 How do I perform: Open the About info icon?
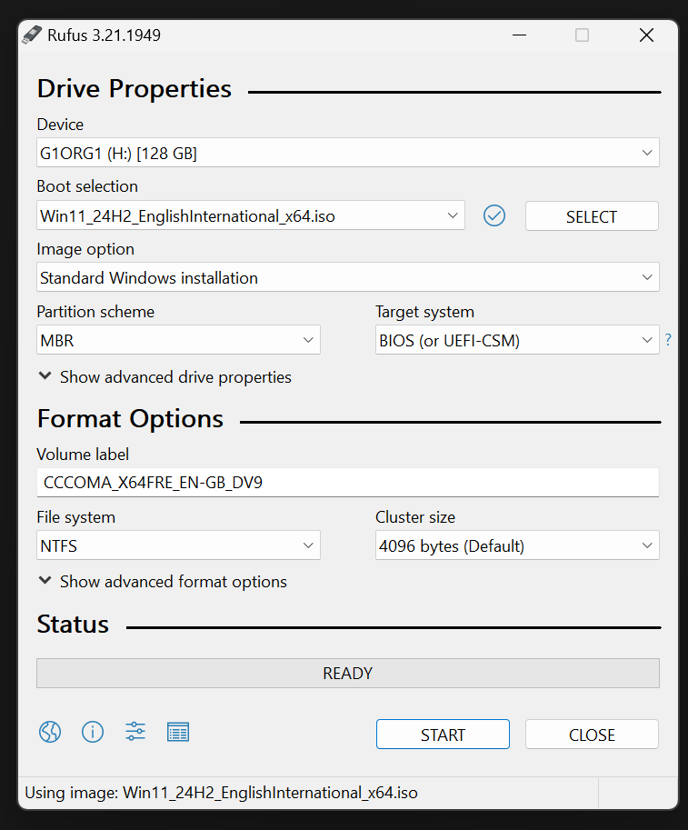(x=93, y=732)
